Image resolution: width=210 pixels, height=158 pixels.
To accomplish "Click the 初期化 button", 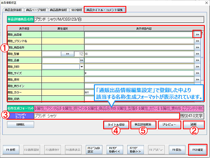I will point(20,125).
